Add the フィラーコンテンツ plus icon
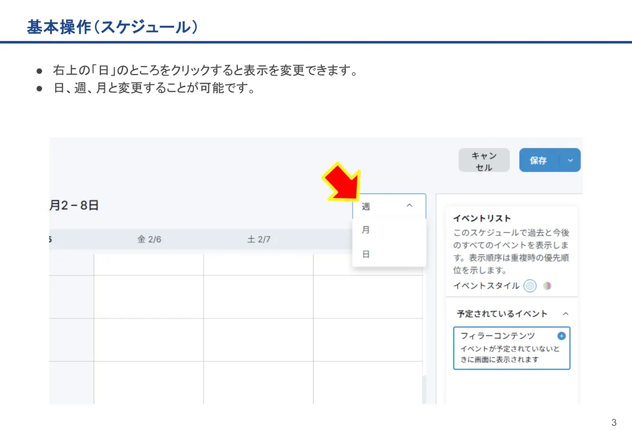Screen dimensions: 632x447 click(561, 335)
